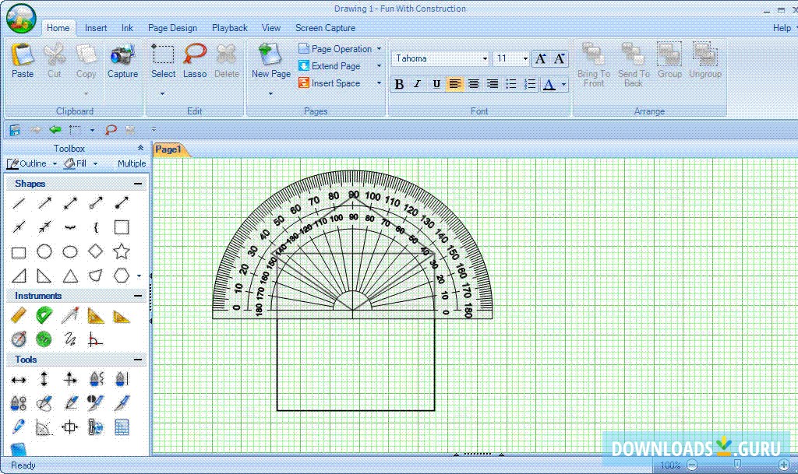
Task: Open the Ink ribbon tab
Action: pos(127,28)
